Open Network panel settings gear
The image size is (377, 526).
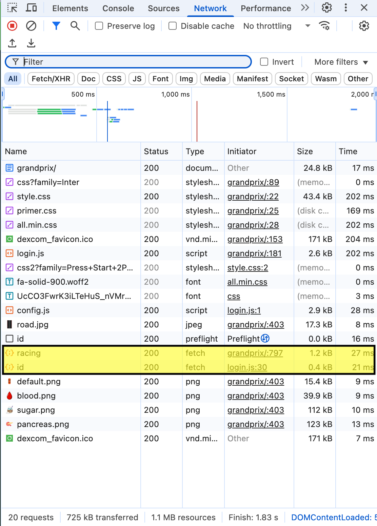(364, 26)
